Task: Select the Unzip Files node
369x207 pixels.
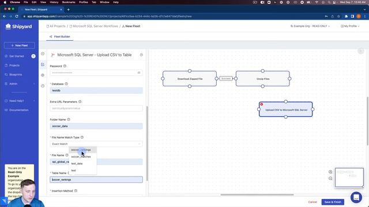Action: pos(263,79)
